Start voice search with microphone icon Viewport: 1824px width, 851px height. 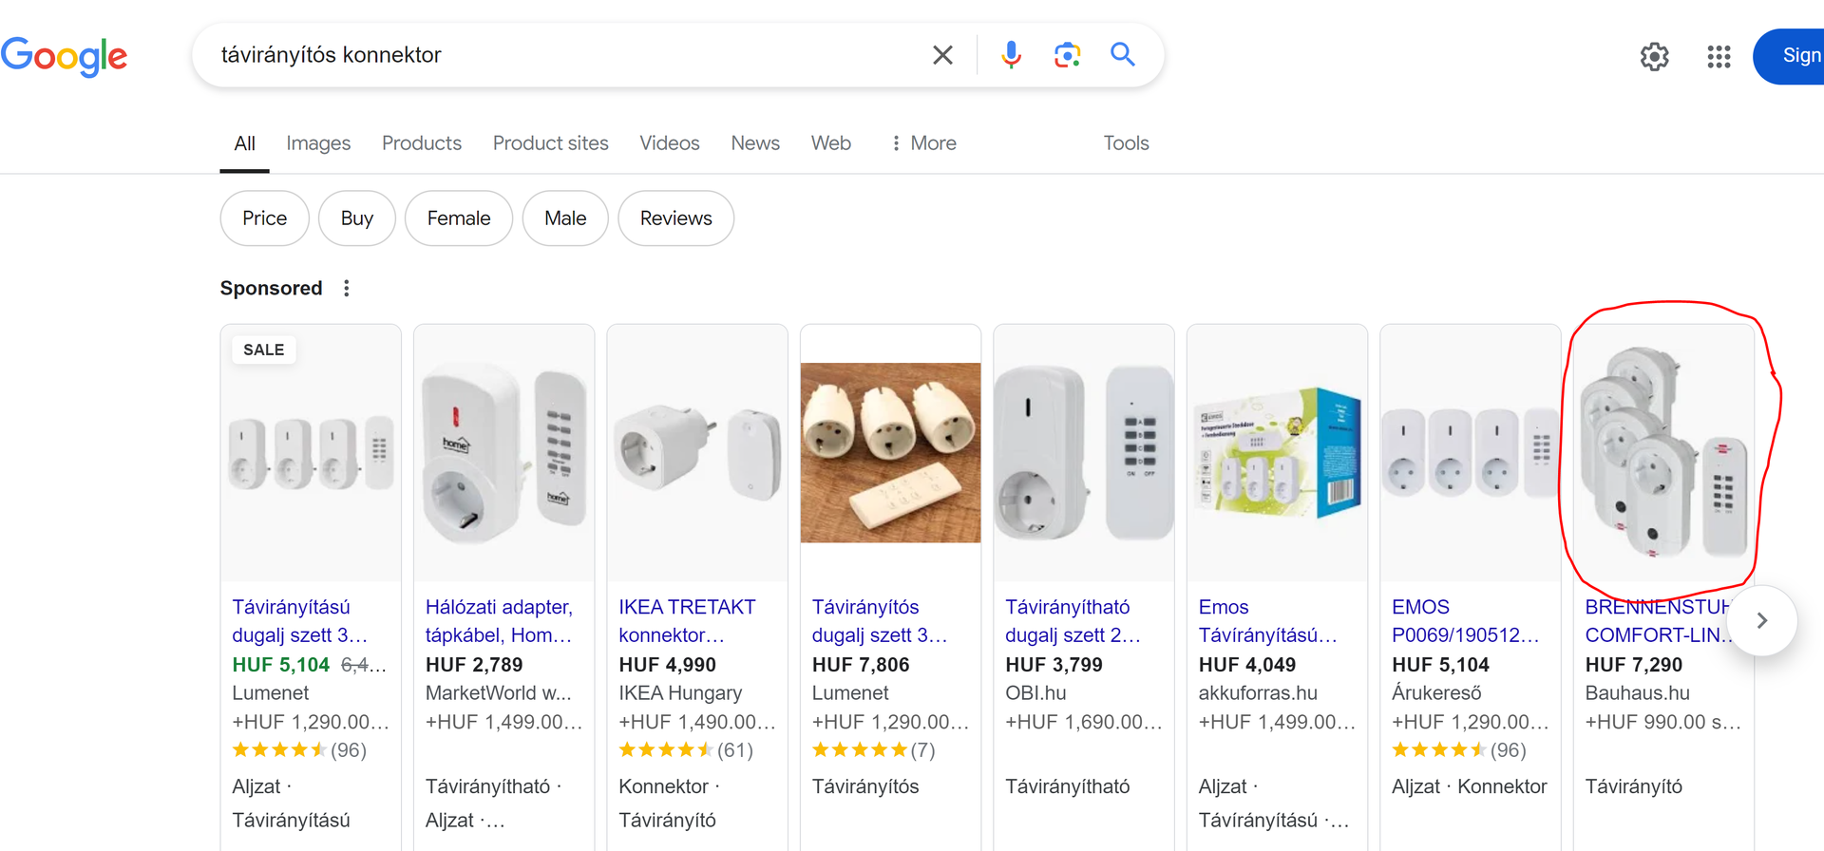[x=1011, y=55]
